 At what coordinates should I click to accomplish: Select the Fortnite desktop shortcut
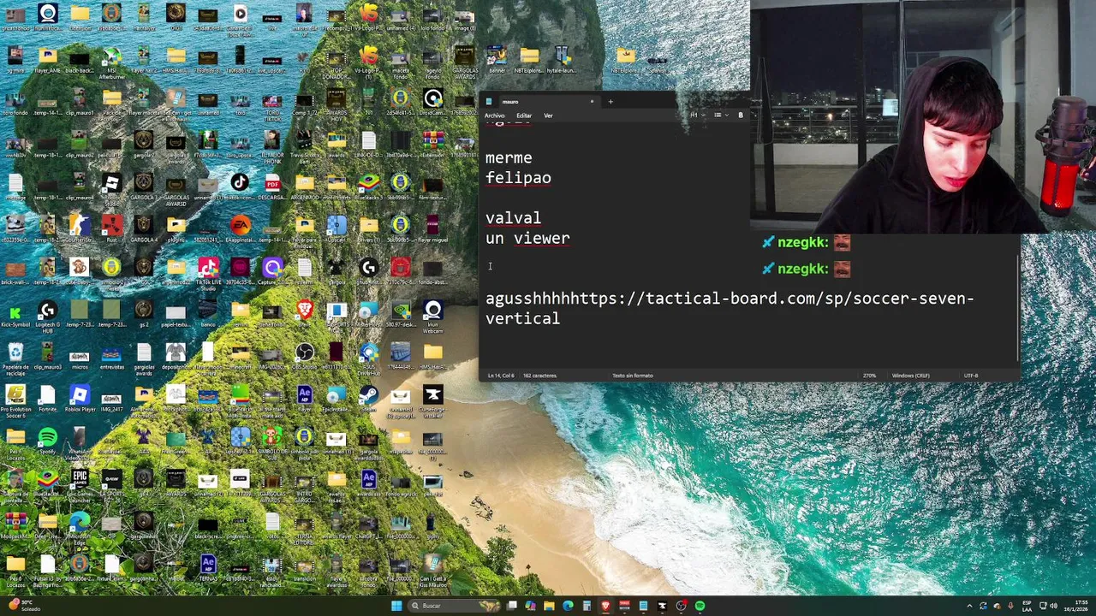pos(47,399)
